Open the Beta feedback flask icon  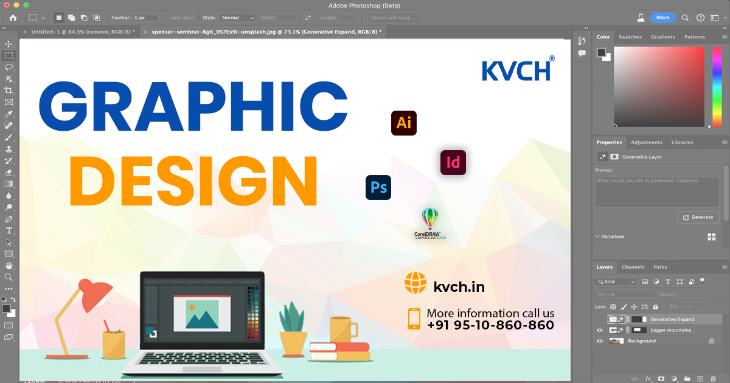pyautogui.click(x=641, y=18)
